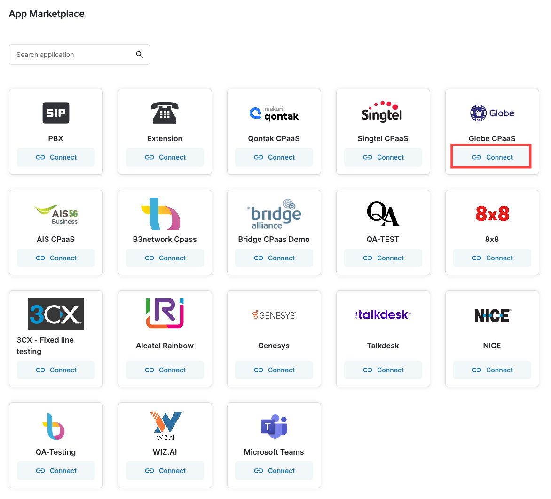This screenshot has width=551, height=499.
Task: Connect the Extension application
Action: (165, 157)
